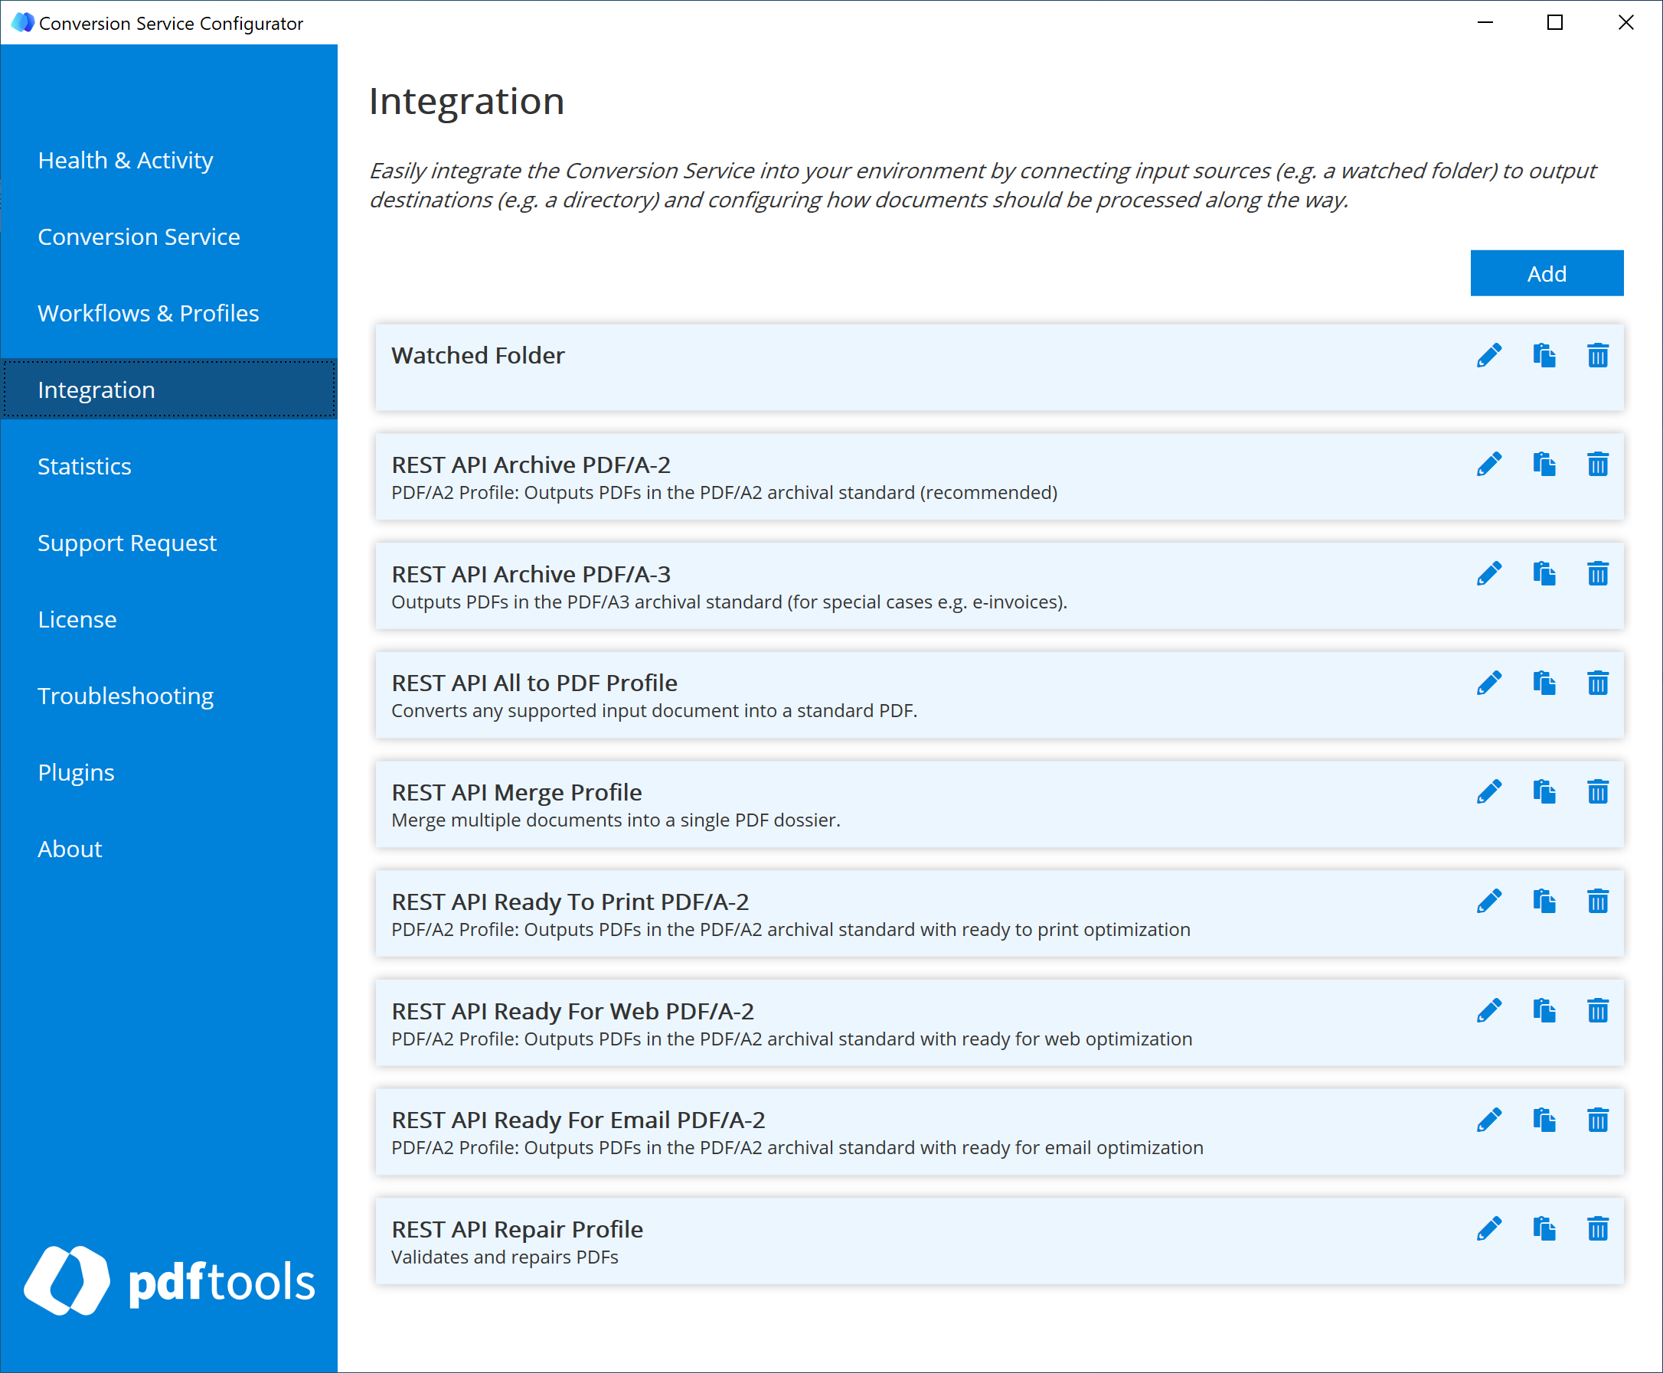Open Workflows & Profiles section
This screenshot has height=1373, width=1663.
click(x=169, y=314)
